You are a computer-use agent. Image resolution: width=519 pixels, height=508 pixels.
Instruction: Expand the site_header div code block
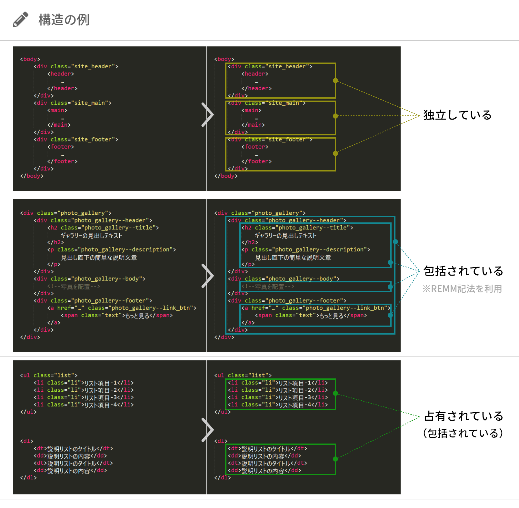(x=76, y=66)
